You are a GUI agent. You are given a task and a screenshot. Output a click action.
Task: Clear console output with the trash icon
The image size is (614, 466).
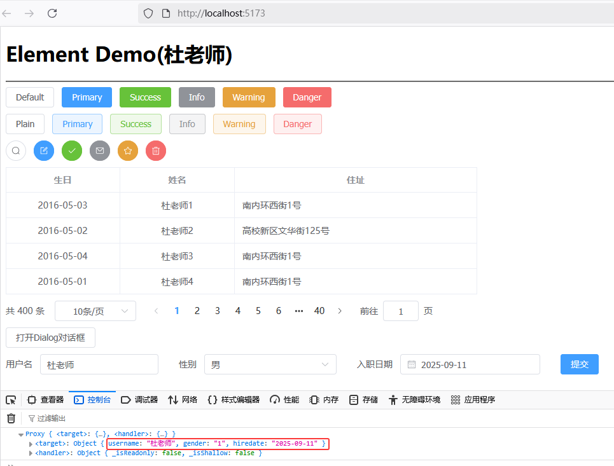(x=11, y=418)
